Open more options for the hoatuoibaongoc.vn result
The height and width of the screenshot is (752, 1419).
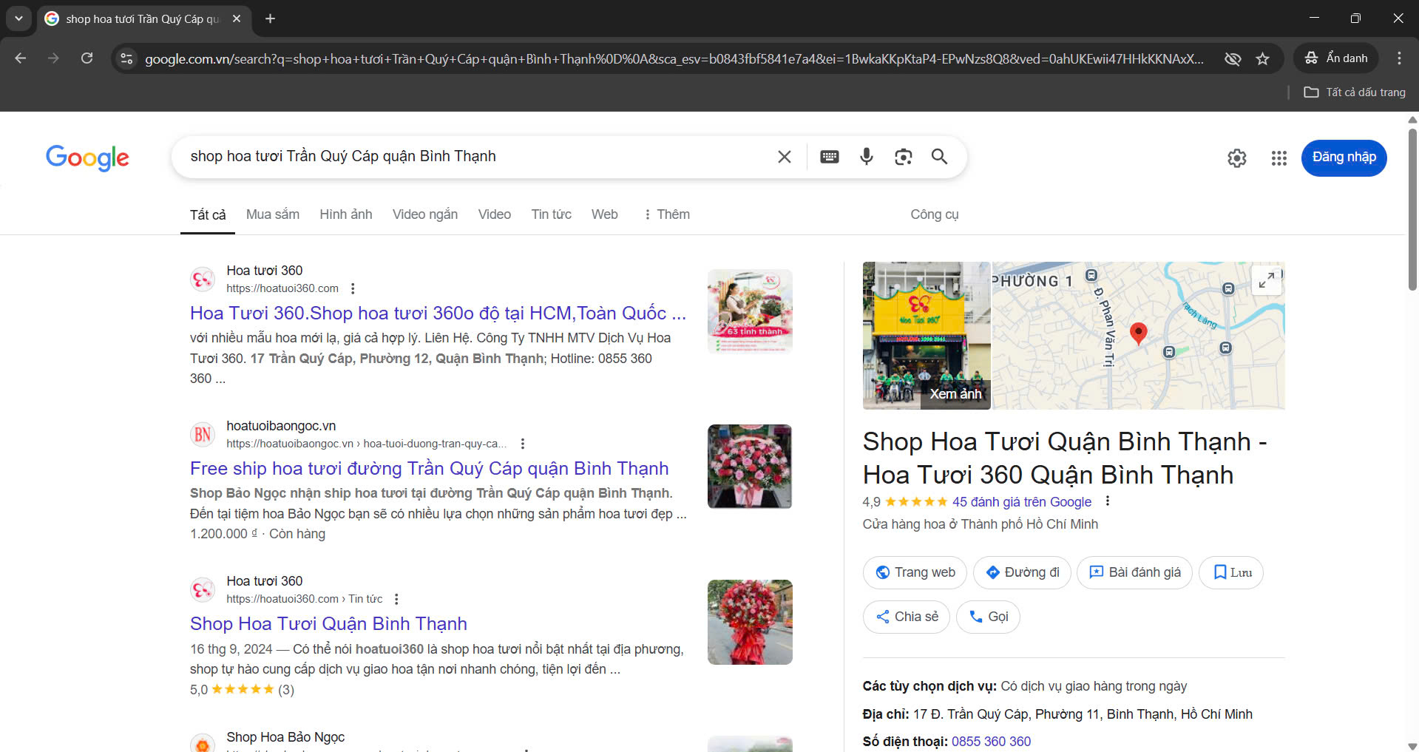click(523, 444)
